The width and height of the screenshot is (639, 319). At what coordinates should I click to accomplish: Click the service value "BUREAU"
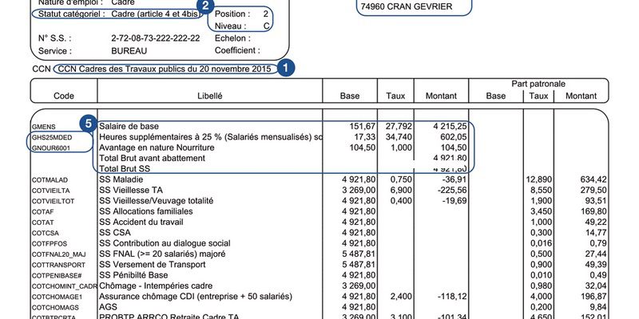point(129,51)
